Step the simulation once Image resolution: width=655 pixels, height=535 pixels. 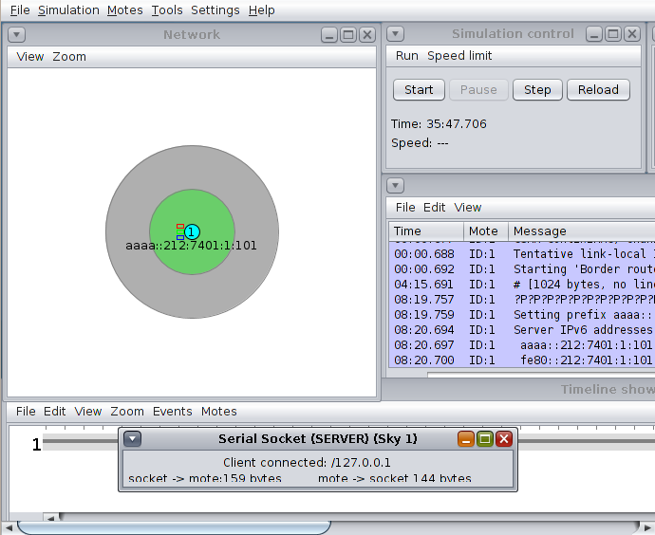(x=537, y=90)
